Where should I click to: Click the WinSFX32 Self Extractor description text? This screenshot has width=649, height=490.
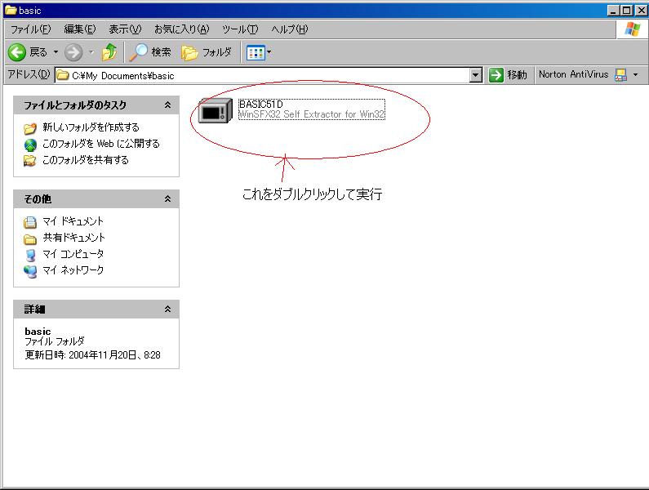tap(312, 114)
